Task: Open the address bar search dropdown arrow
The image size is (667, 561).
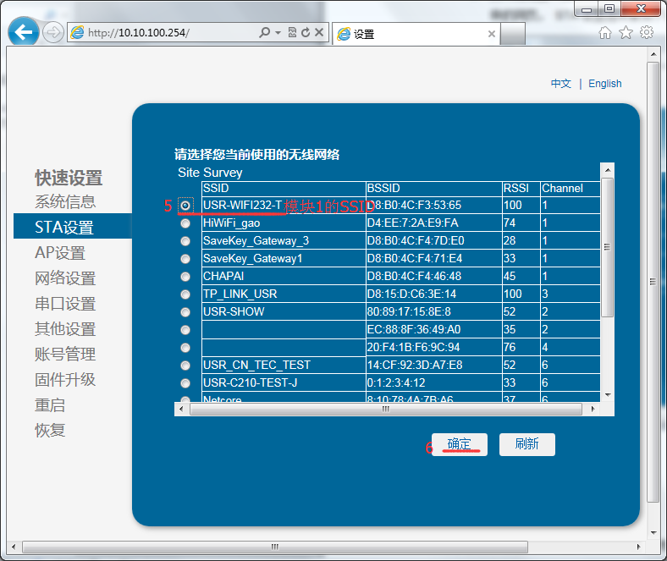Action: (x=278, y=33)
